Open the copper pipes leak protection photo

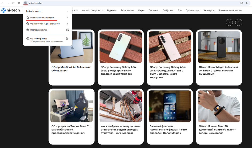click(121, 106)
